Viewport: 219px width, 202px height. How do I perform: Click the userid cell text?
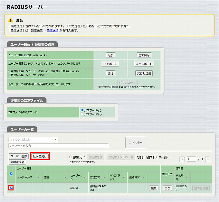coord(74,188)
